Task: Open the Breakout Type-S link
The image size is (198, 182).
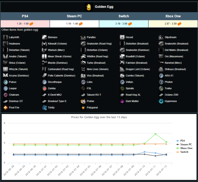Action: pos(57,101)
